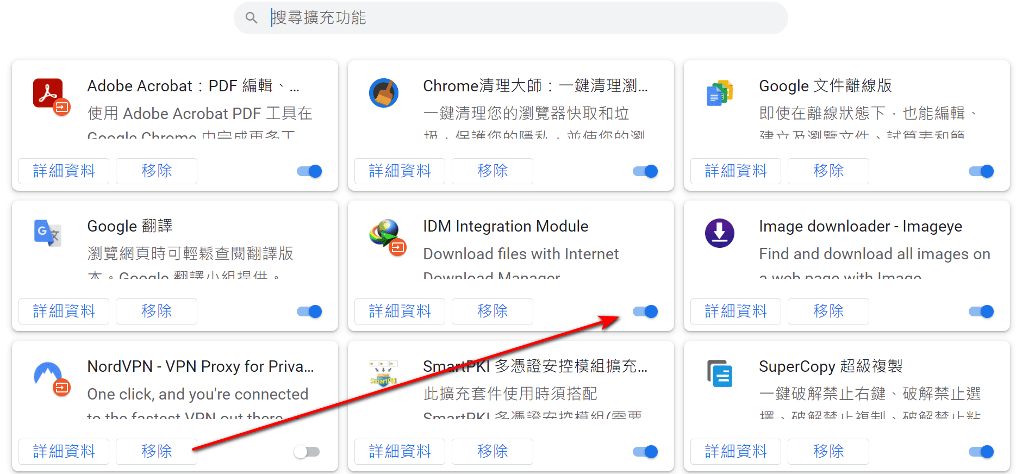Click 移除 for SuperCopy 超級複製
1016x474 pixels.
(828, 452)
